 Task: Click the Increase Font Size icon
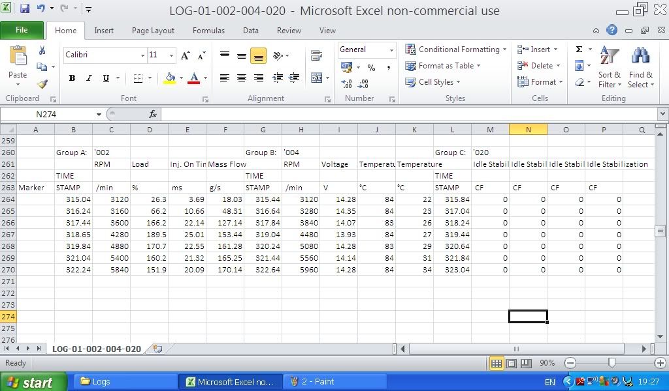point(186,55)
